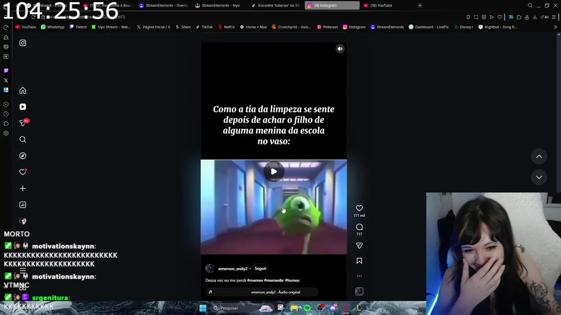Switch to the StreamElements - Overlay tab
Viewport: 561px width, 315px height.
[x=163, y=5]
